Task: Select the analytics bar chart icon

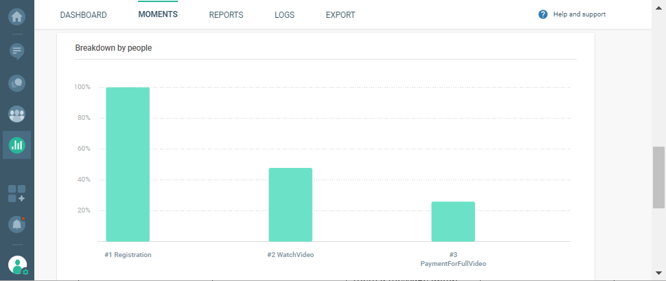Action: (16, 145)
